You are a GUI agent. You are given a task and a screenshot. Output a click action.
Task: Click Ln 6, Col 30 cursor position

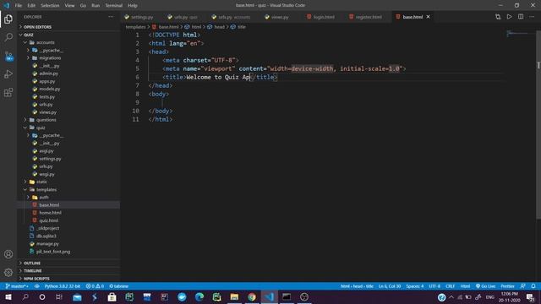pos(390,286)
